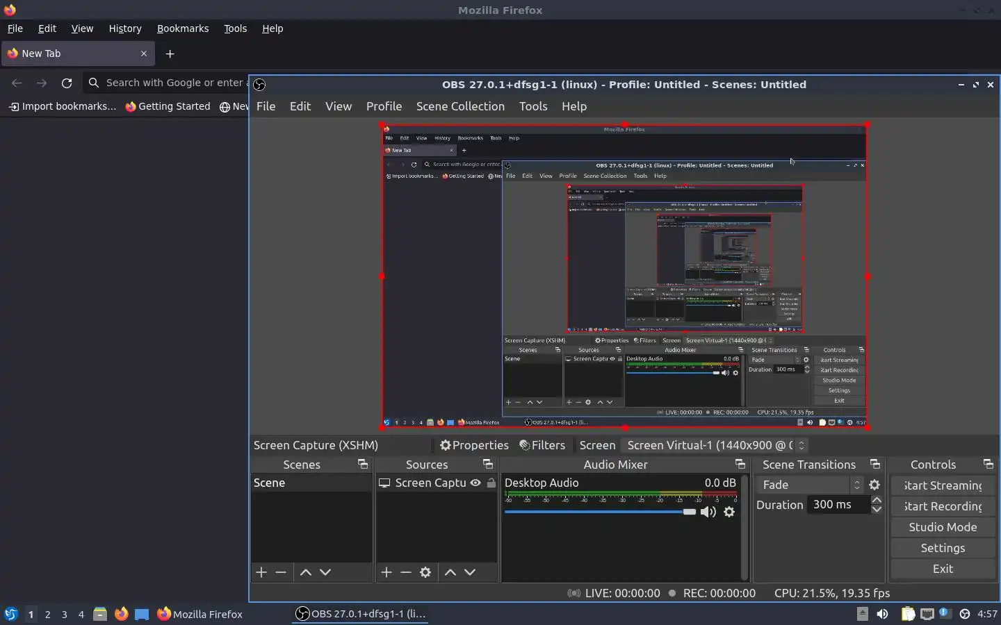Pop out the Controls dock
Viewport: 1001px width, 625px height.
[988, 464]
